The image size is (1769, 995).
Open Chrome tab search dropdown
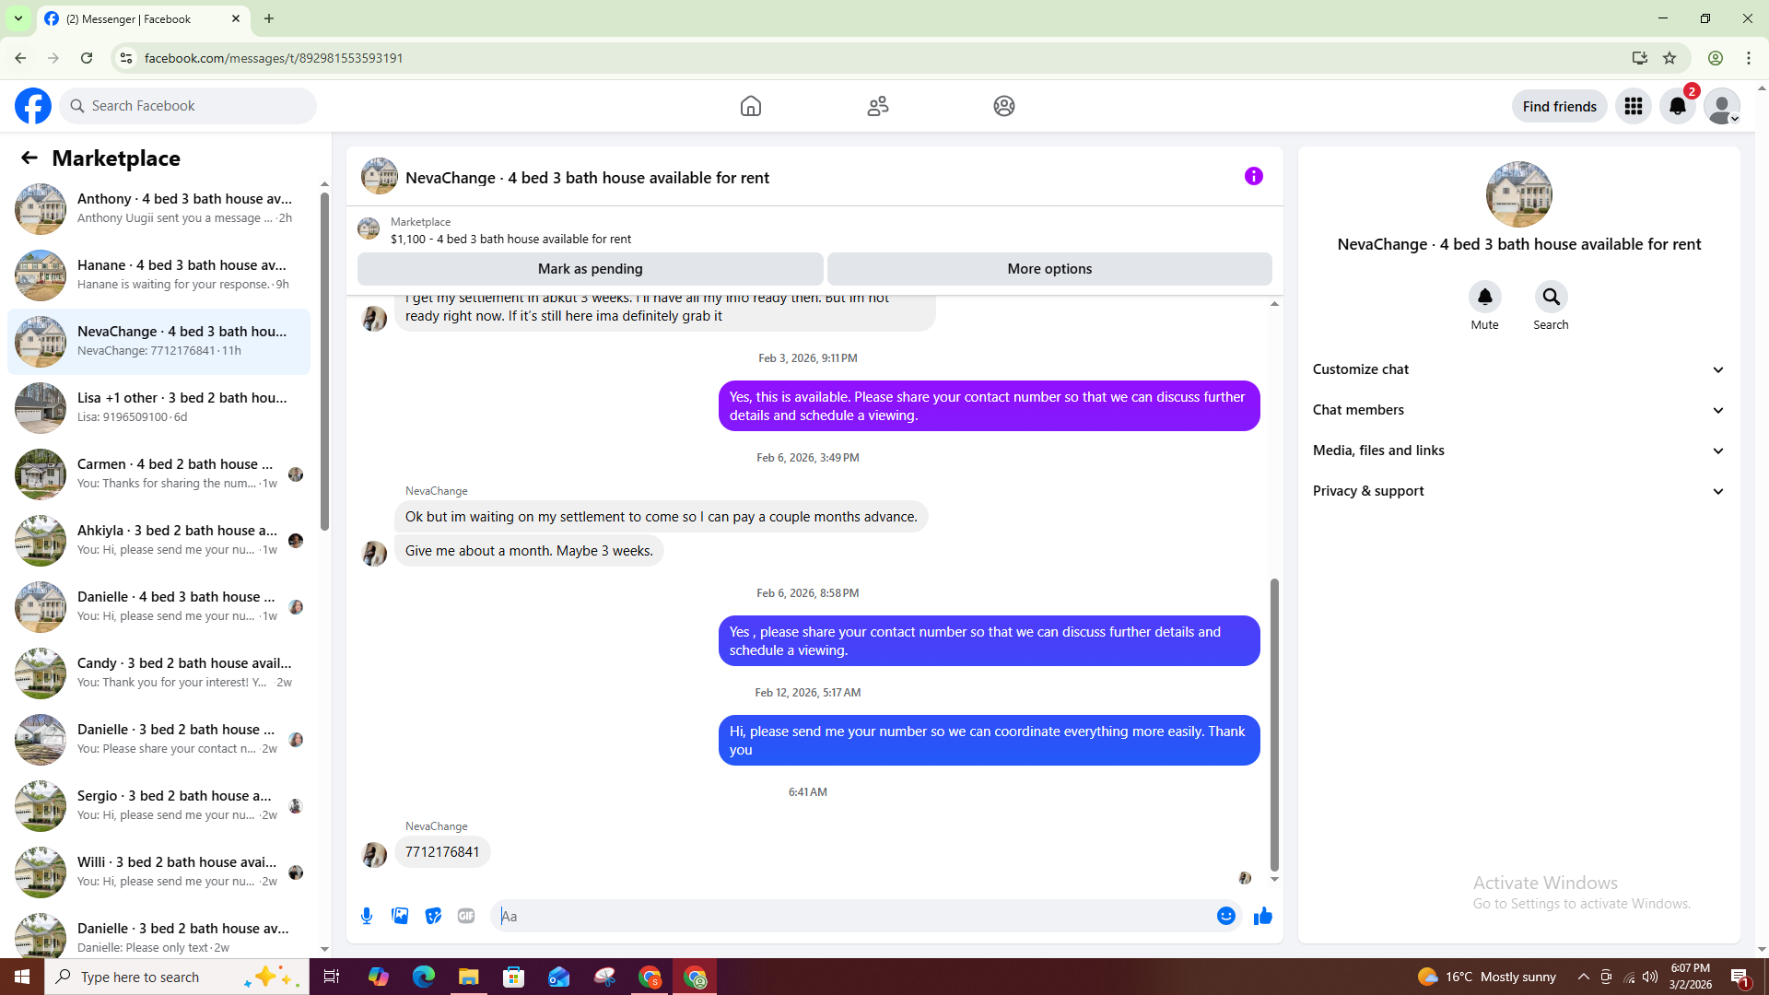[x=18, y=18]
